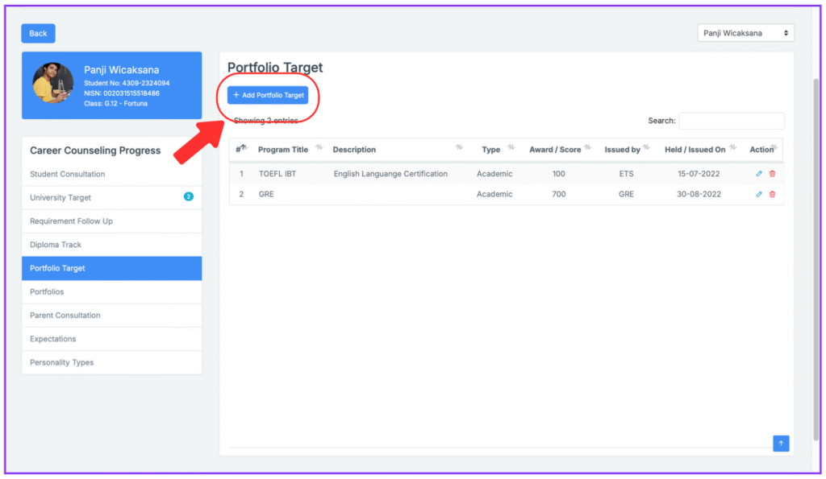The image size is (826, 479).
Task: Click the Back button
Action: (x=38, y=33)
